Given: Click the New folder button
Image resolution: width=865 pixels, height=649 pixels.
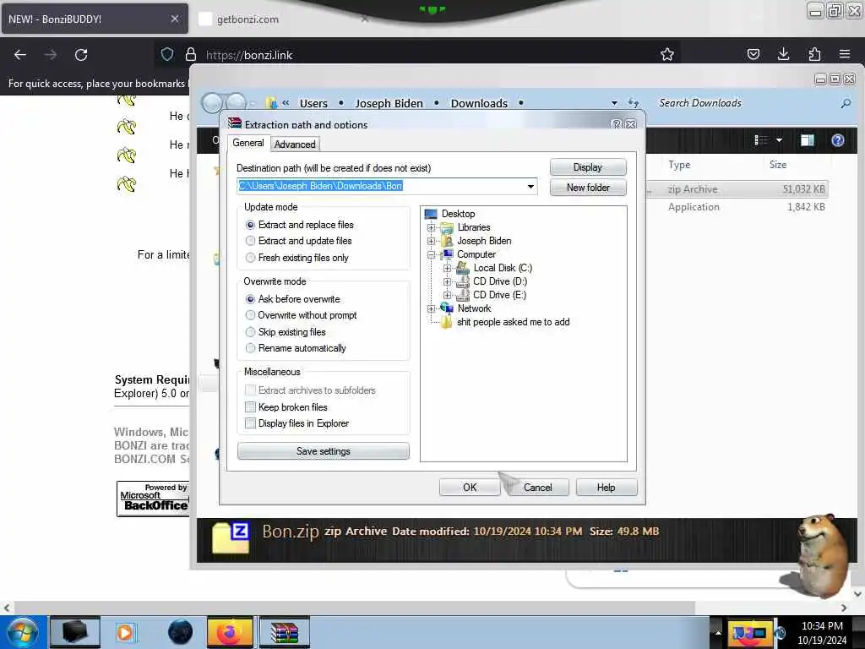Looking at the screenshot, I should (588, 188).
